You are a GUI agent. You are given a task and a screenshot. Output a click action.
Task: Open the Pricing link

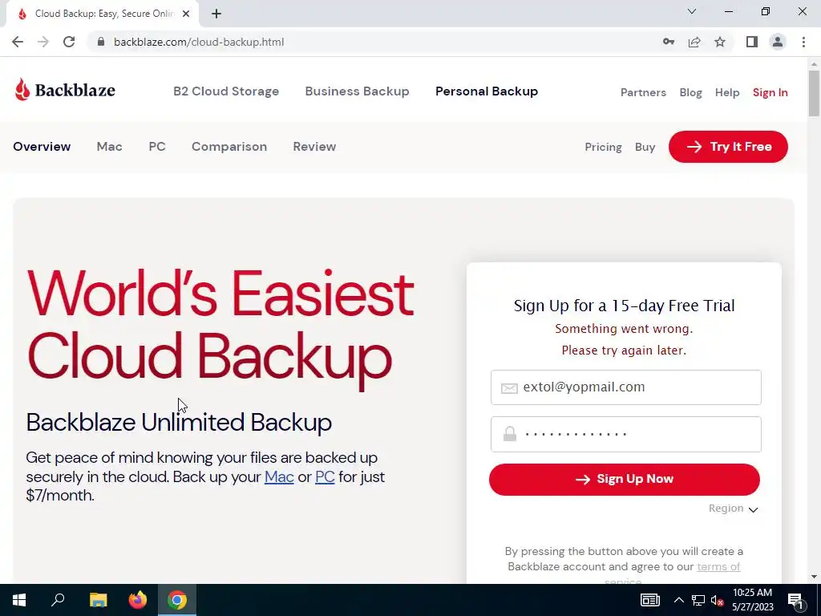pos(603,148)
